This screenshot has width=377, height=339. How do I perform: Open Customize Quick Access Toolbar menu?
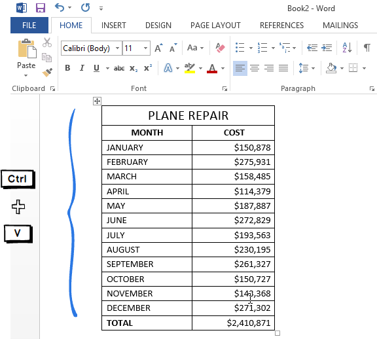[101, 9]
